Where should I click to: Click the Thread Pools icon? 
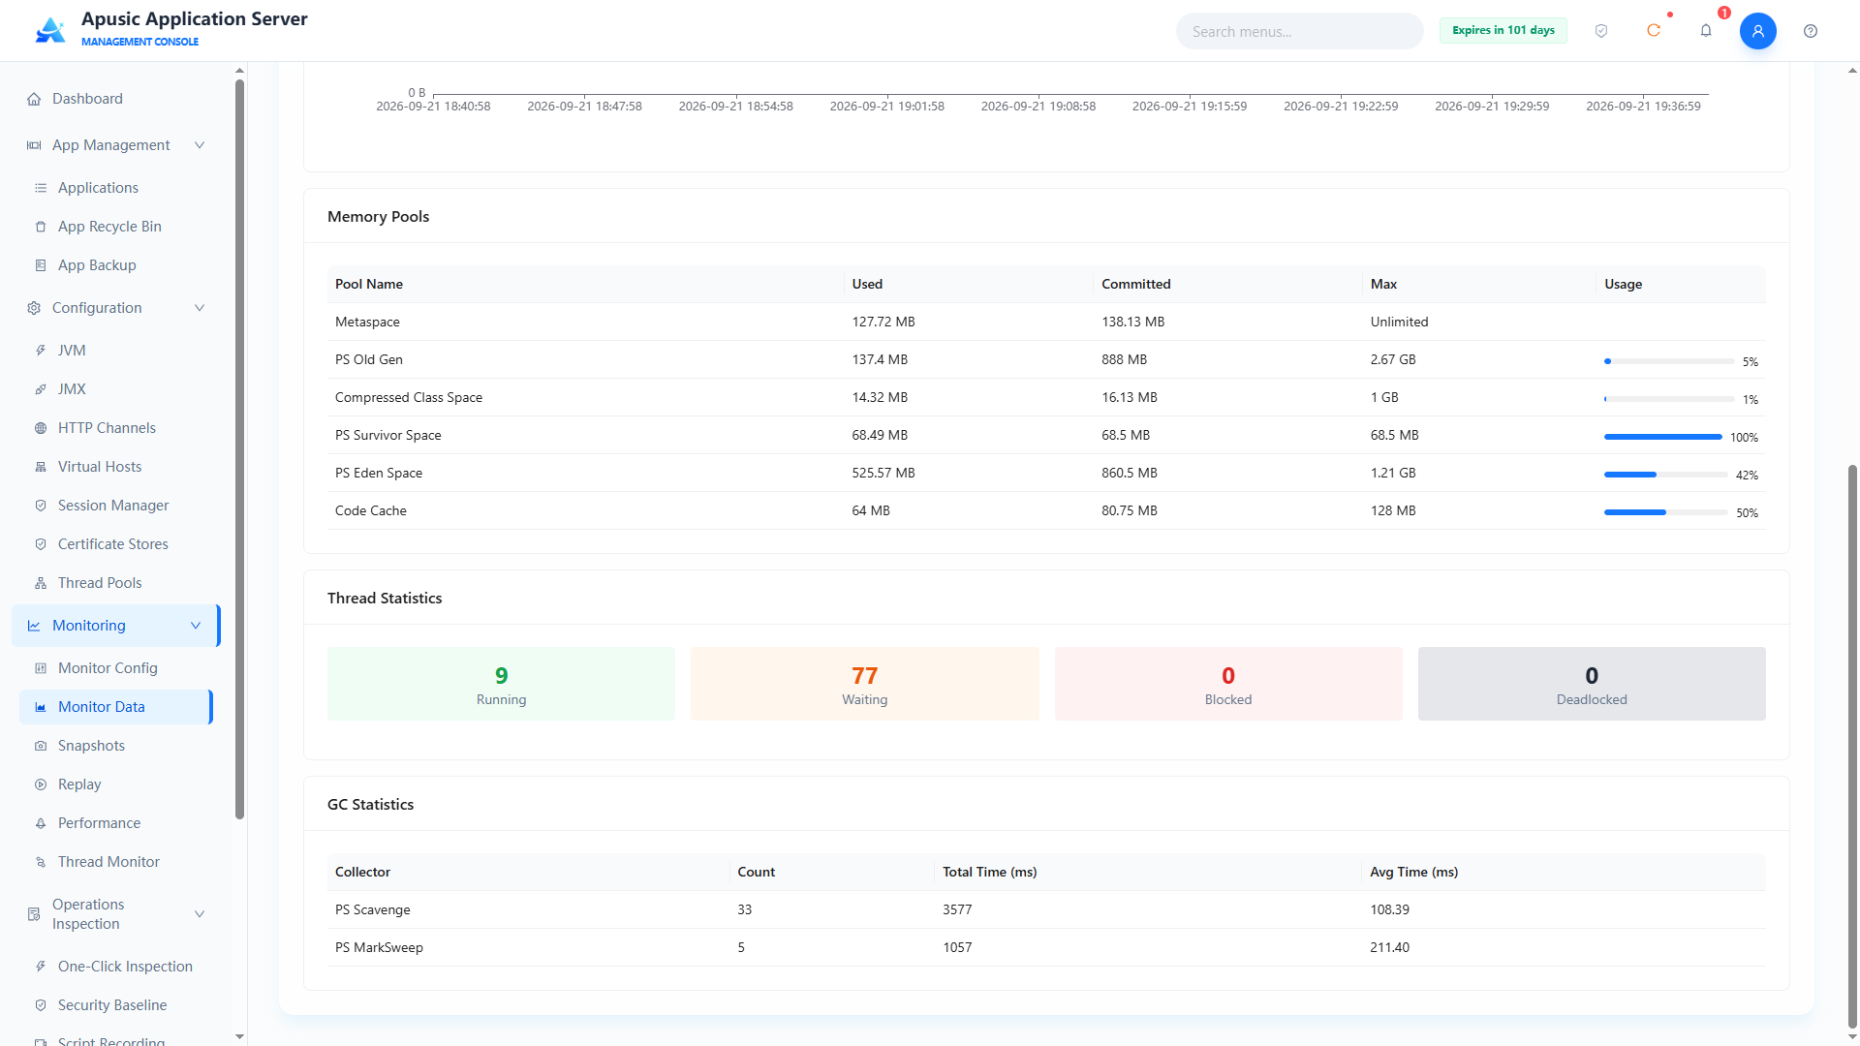tap(41, 583)
